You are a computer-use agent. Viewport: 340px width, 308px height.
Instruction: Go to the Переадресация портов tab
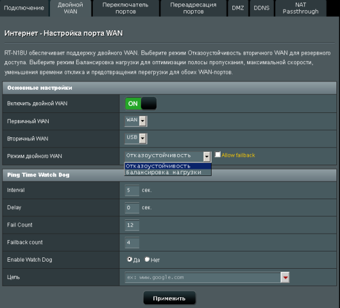(193, 8)
